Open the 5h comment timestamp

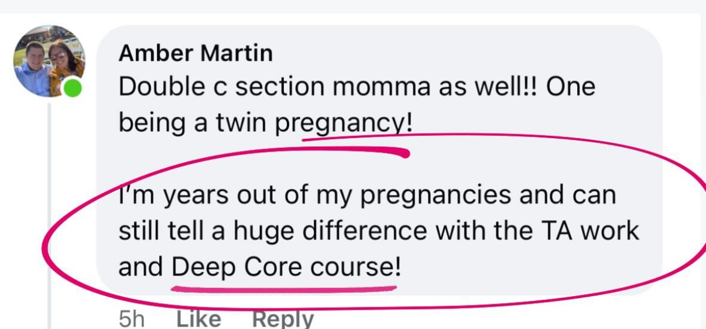[x=131, y=319]
